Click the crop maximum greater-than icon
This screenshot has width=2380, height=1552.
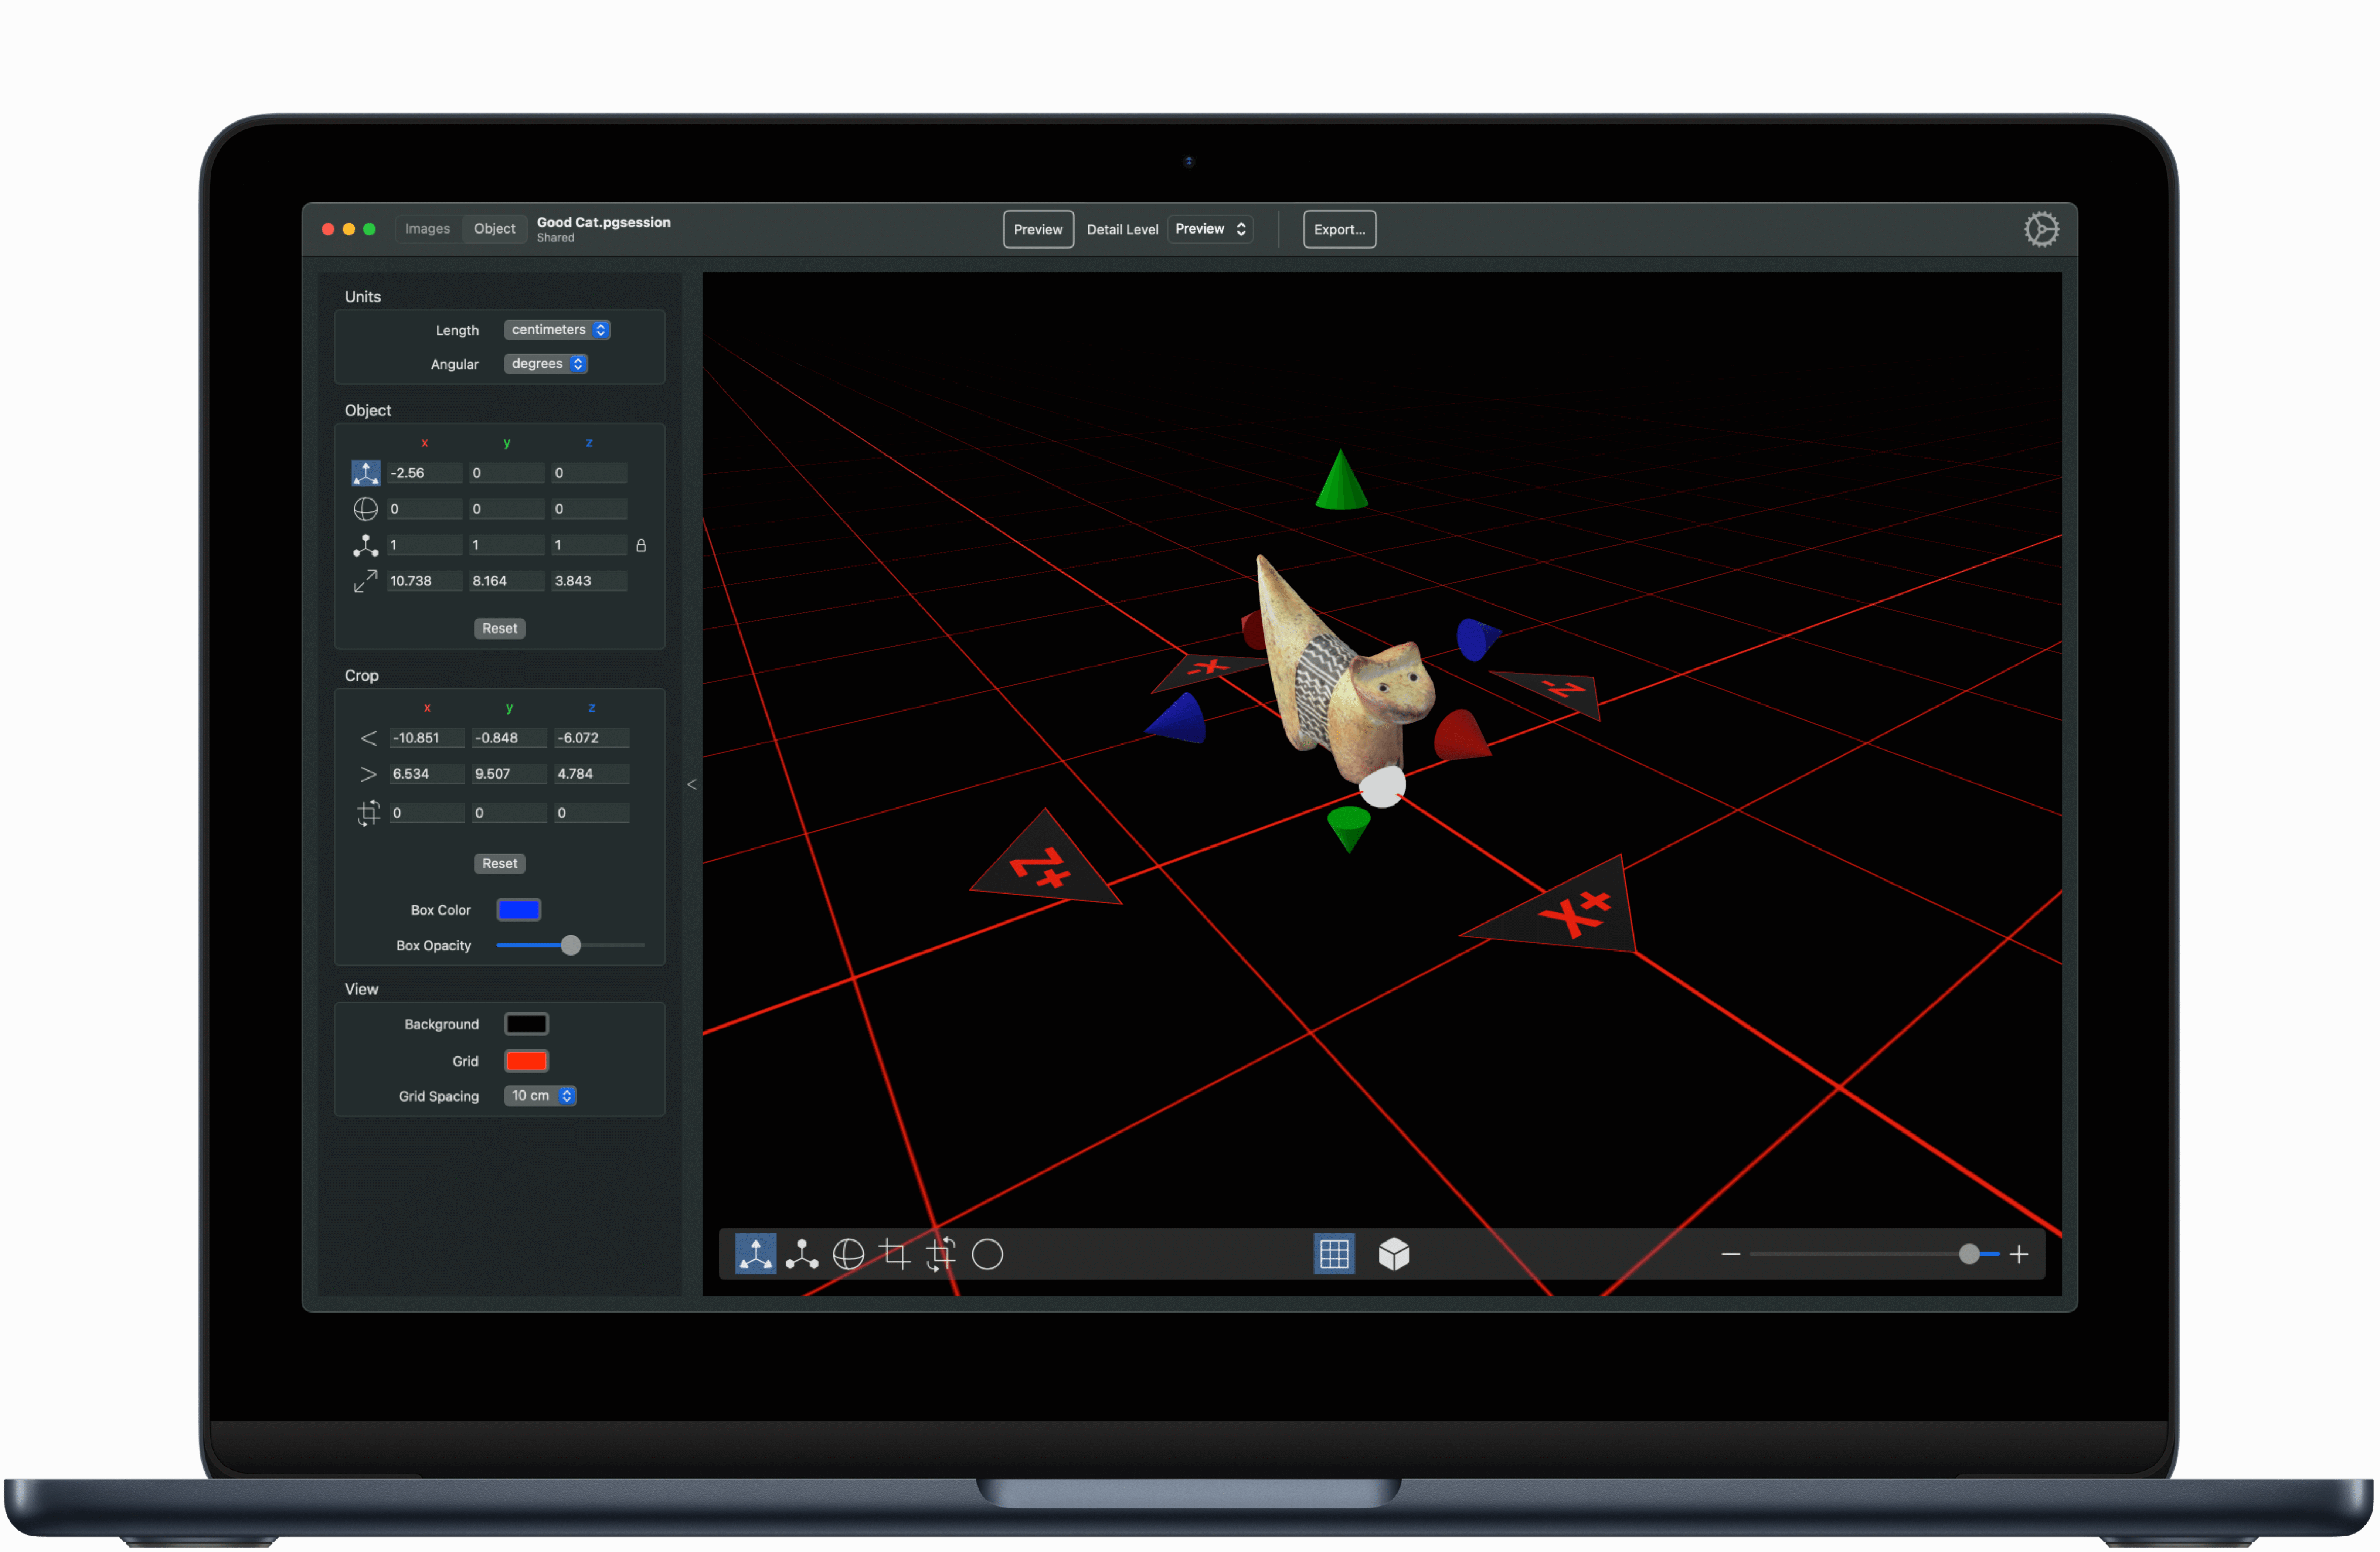[x=368, y=774]
